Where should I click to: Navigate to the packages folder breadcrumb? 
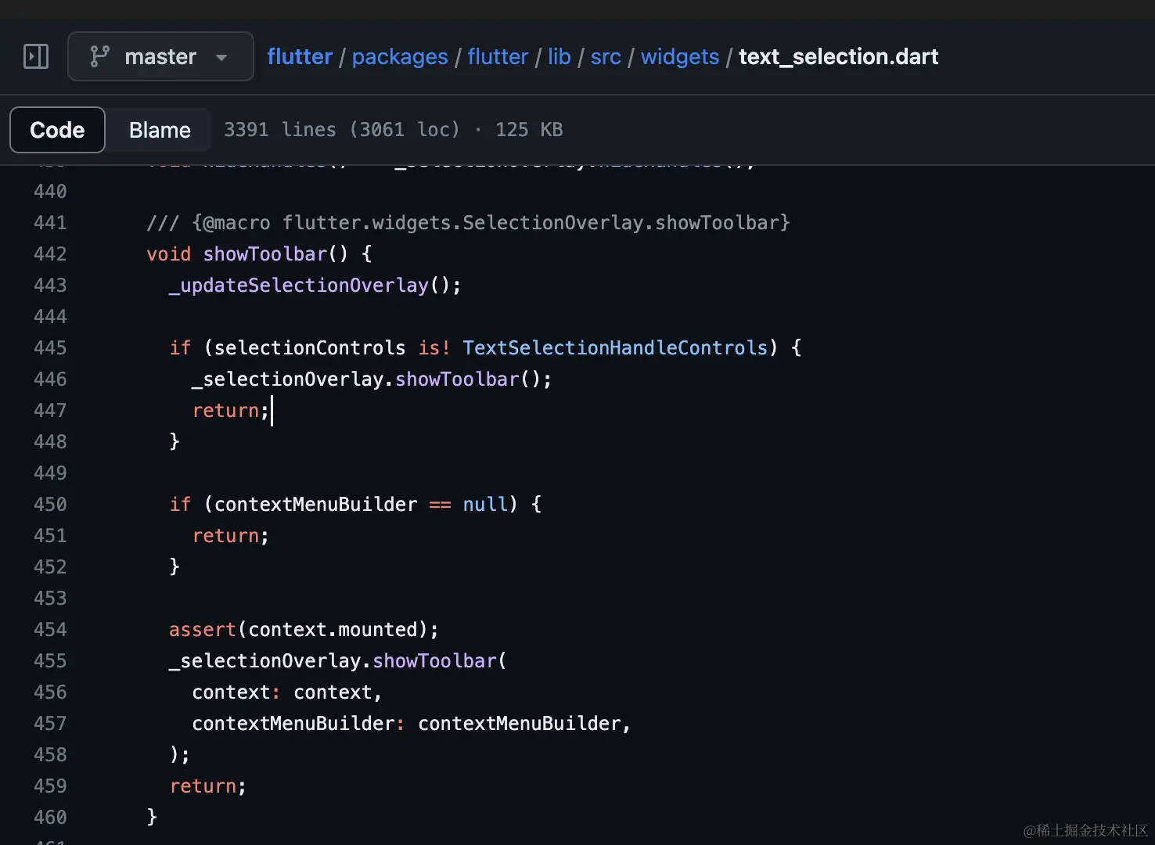pos(400,56)
